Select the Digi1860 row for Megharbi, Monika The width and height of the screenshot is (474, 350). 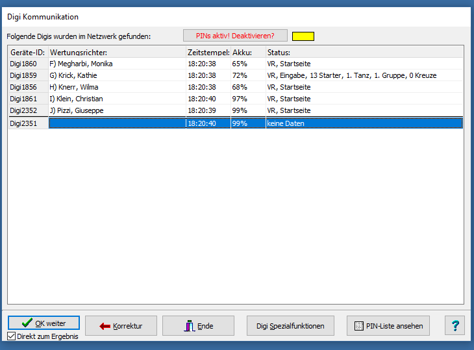click(x=117, y=64)
